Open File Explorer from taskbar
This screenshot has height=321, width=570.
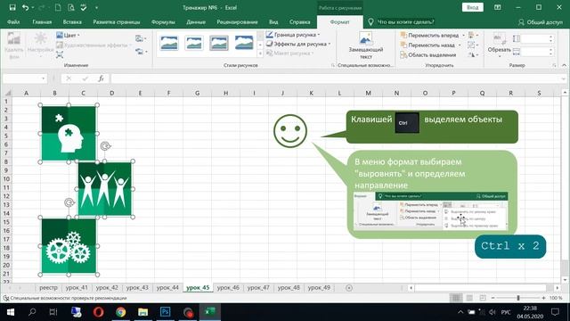[142, 312]
